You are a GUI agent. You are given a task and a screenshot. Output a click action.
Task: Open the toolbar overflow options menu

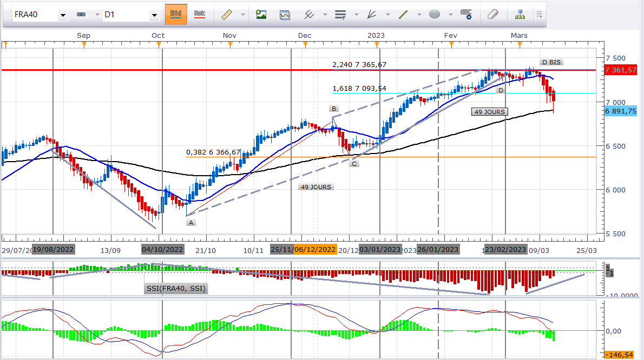(x=539, y=15)
